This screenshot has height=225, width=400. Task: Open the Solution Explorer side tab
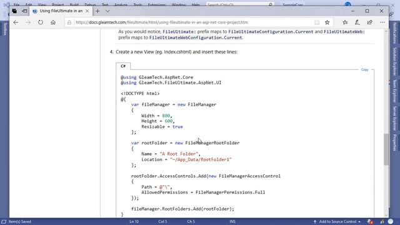click(394, 61)
